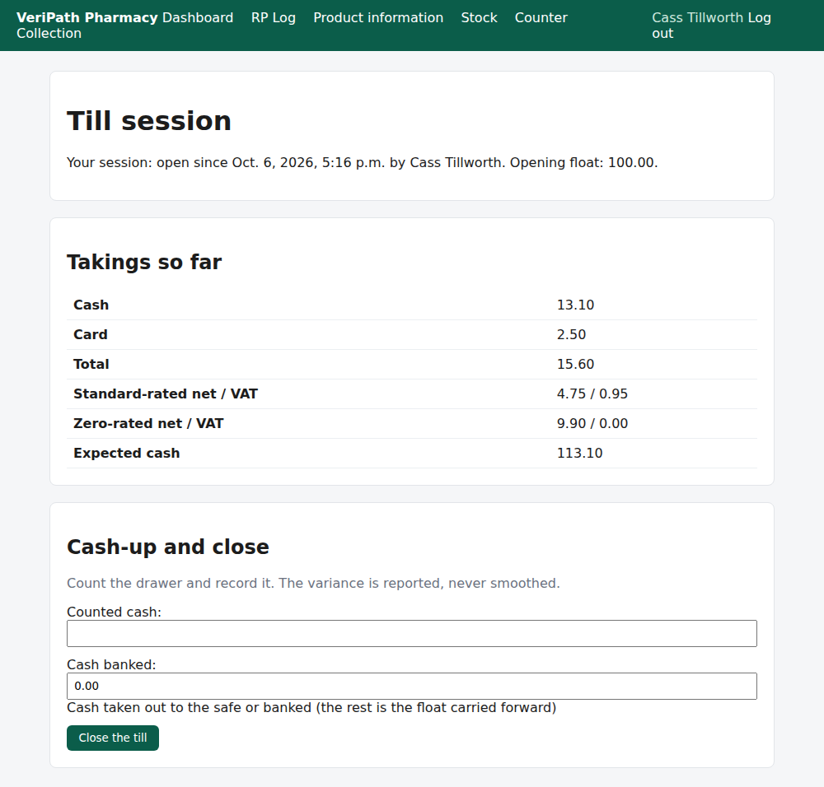This screenshot has height=787, width=824.
Task: Click the float carried forward help text
Action: point(311,708)
